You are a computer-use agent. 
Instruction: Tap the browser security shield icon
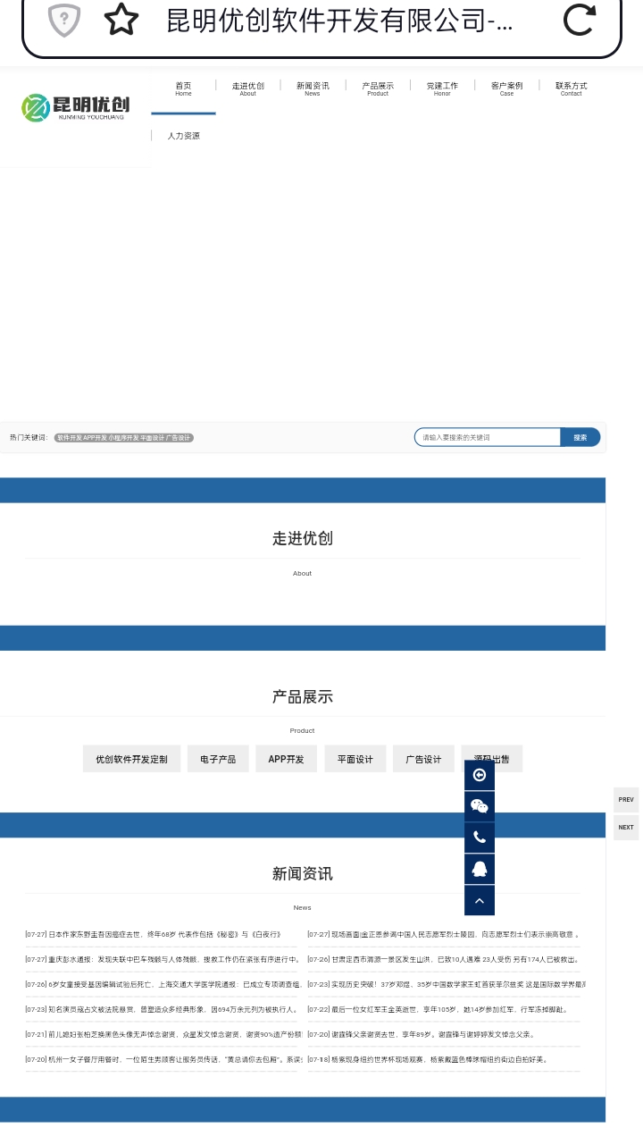point(64,20)
